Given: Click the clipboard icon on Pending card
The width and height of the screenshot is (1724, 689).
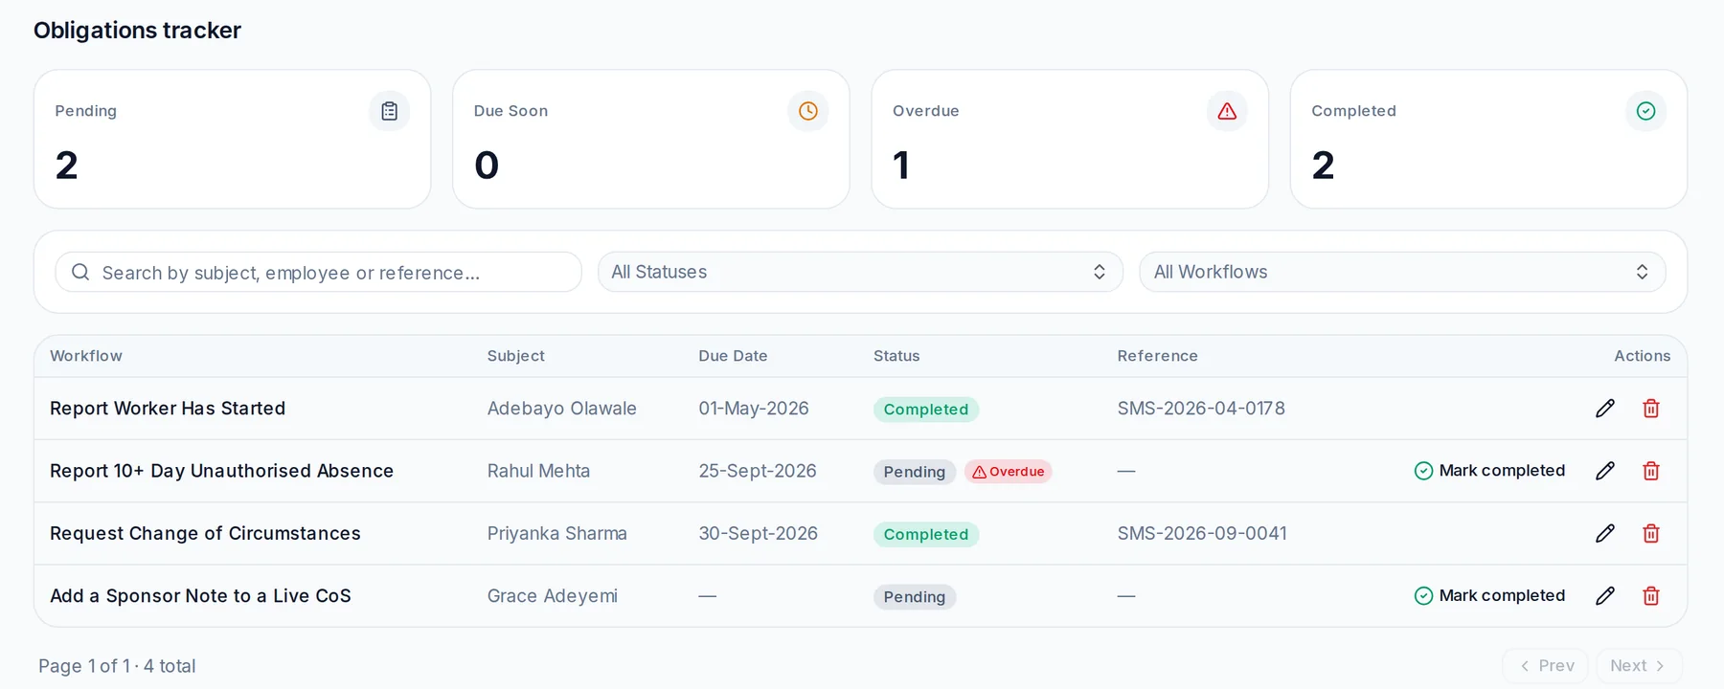Looking at the screenshot, I should [389, 111].
